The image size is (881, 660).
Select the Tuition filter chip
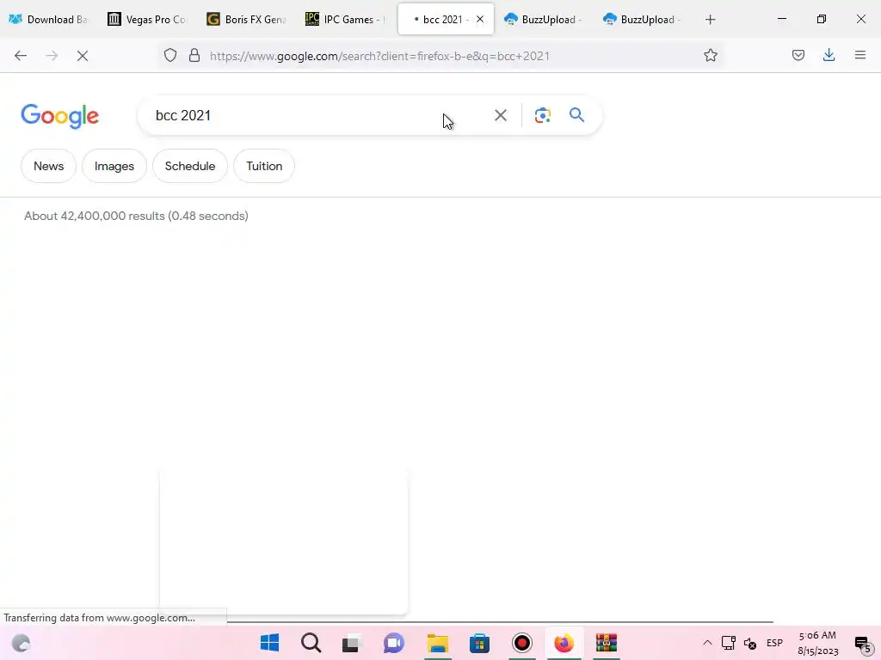pyautogui.click(x=264, y=166)
